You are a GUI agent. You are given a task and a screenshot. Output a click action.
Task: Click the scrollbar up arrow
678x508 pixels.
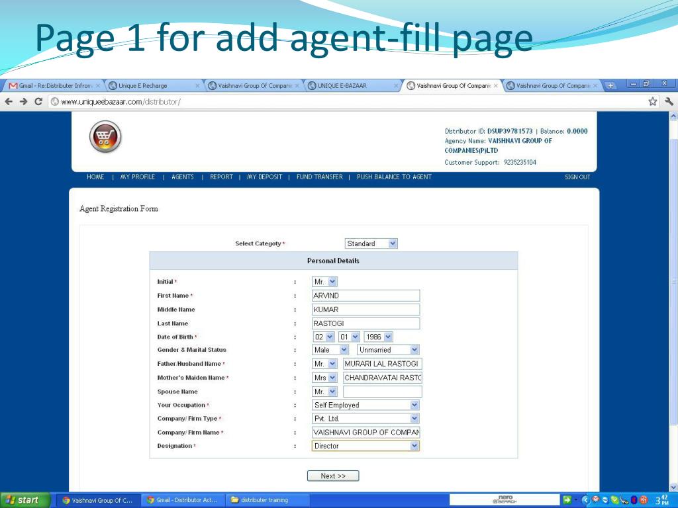(x=673, y=116)
